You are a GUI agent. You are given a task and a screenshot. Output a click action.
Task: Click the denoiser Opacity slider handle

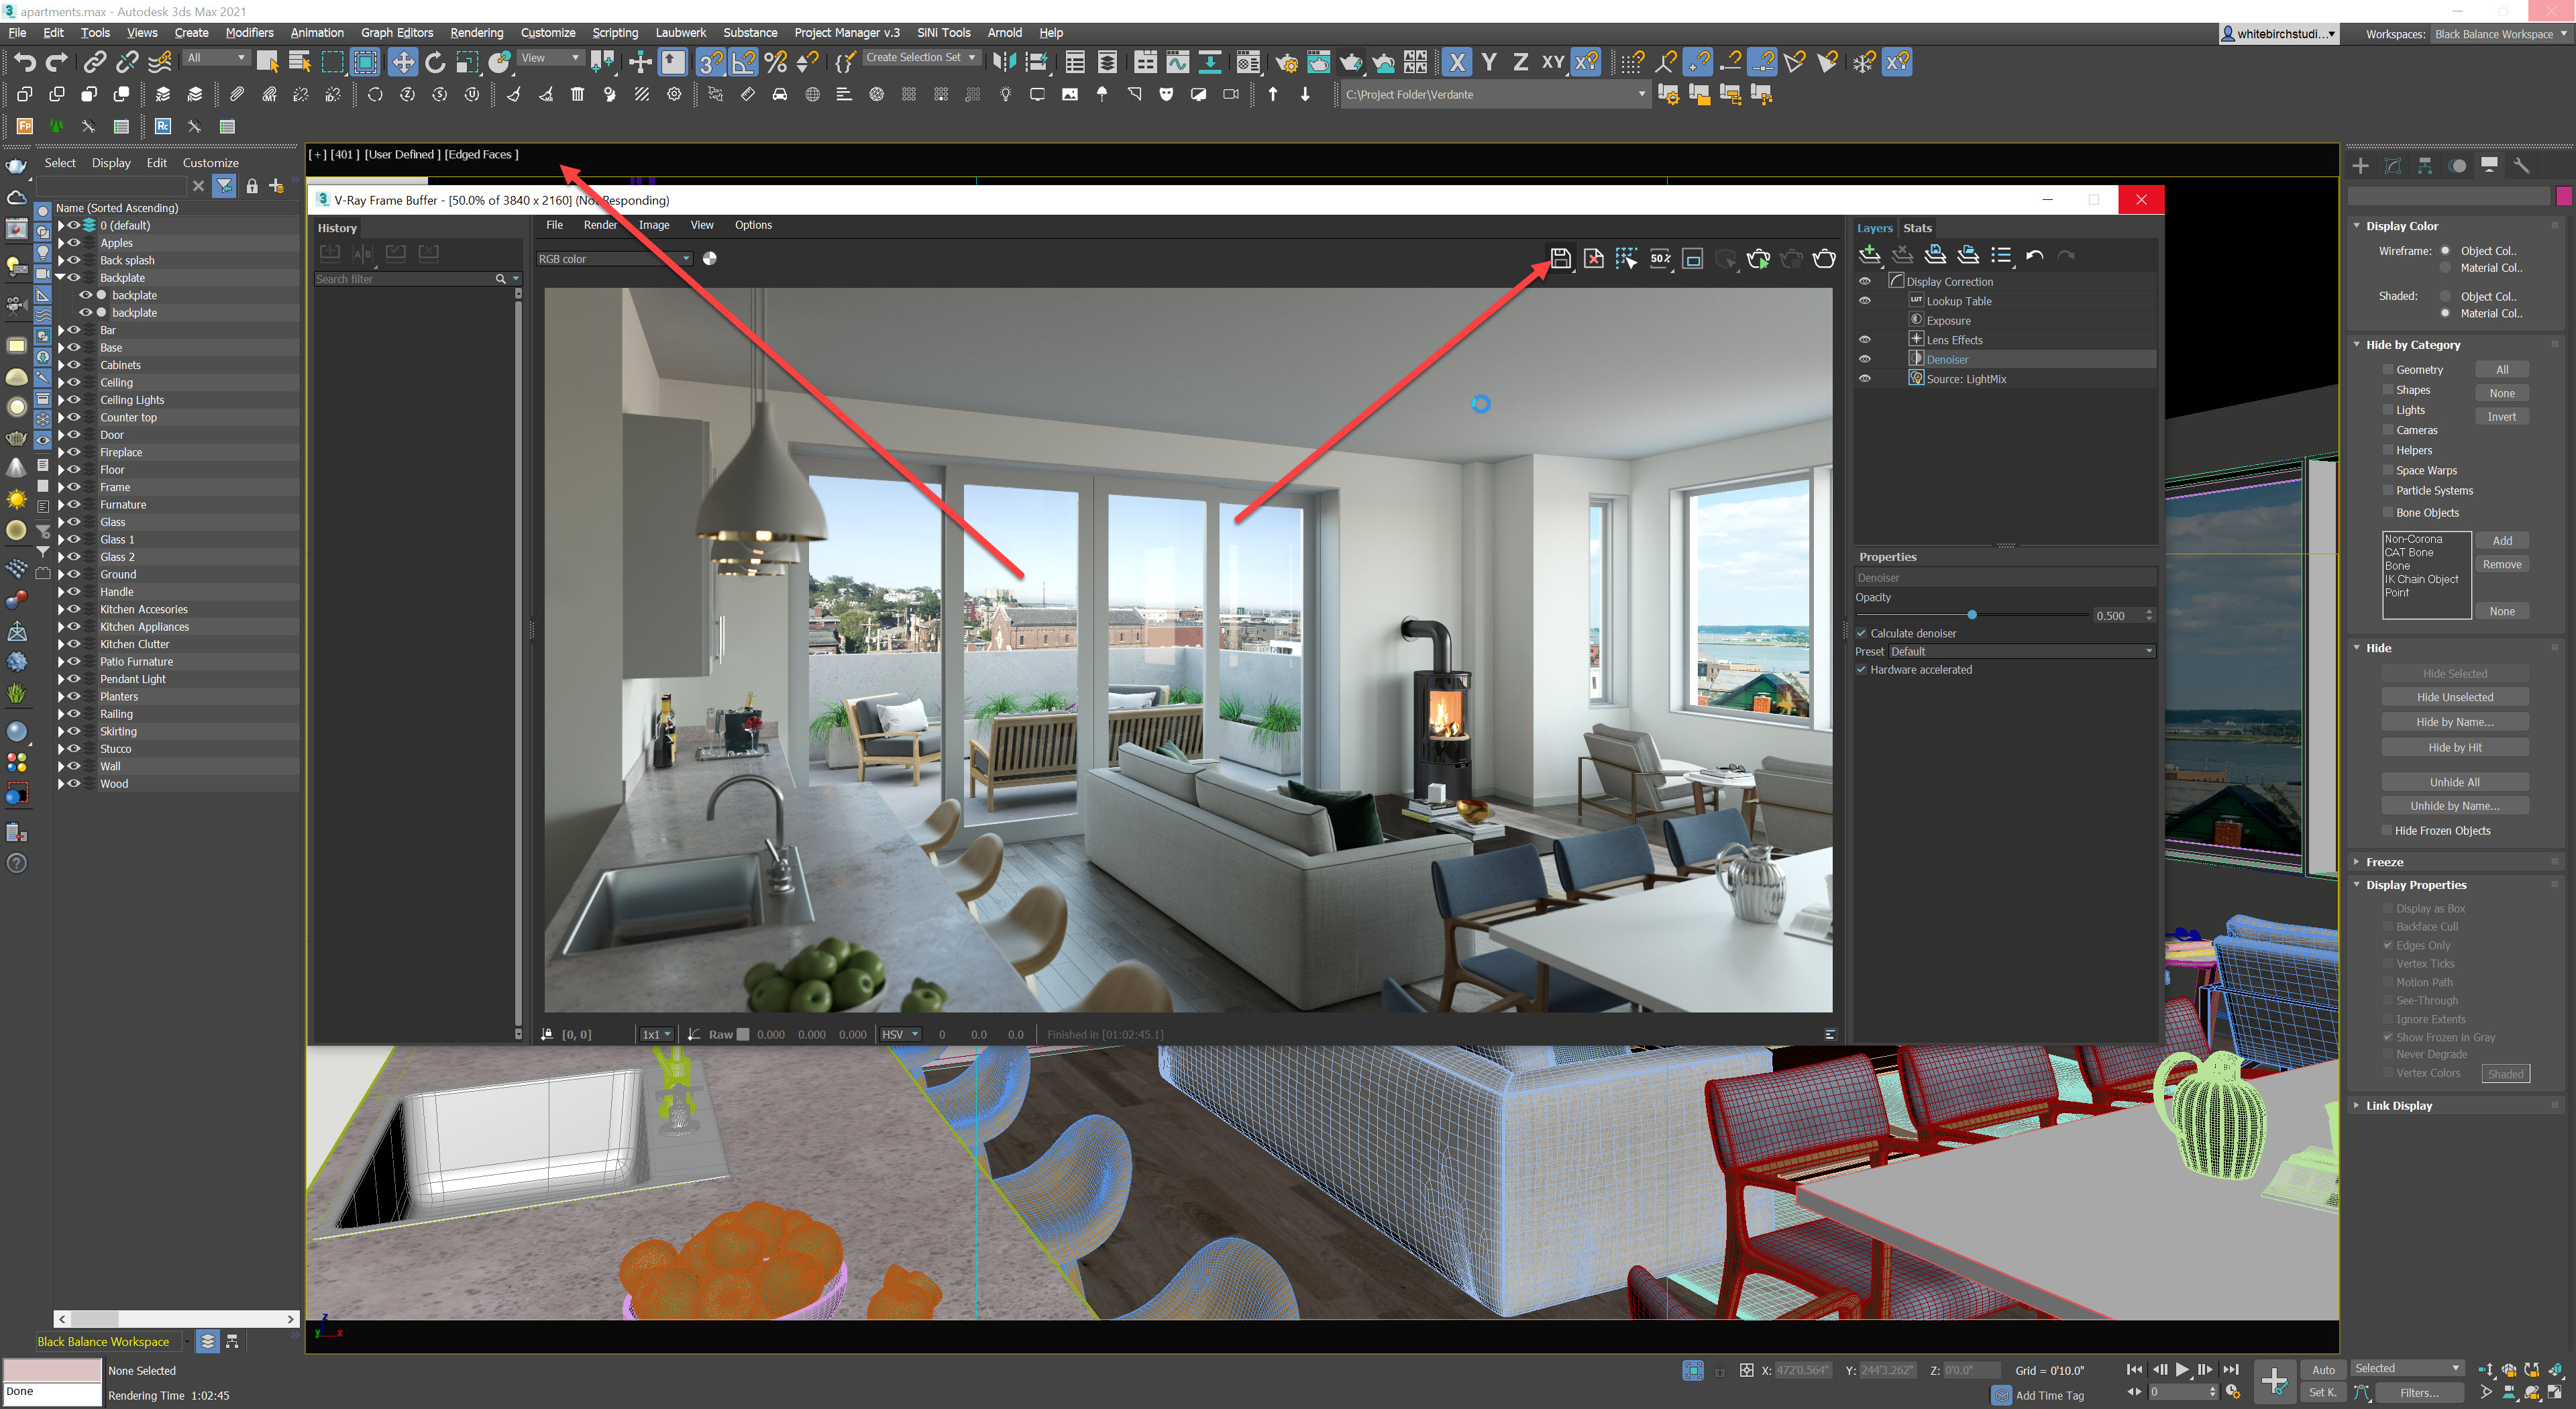(1971, 615)
